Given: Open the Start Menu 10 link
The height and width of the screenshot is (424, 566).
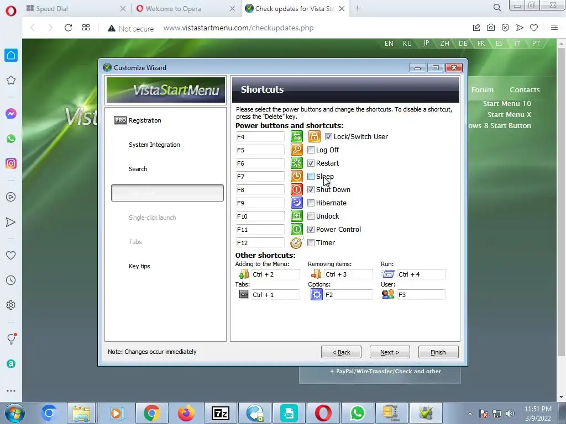Looking at the screenshot, I should 507,103.
